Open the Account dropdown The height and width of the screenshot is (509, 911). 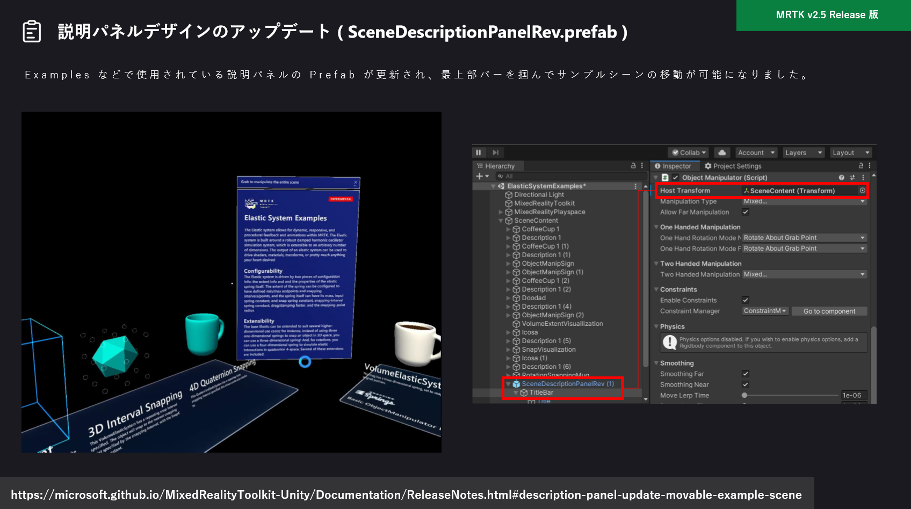[756, 152]
